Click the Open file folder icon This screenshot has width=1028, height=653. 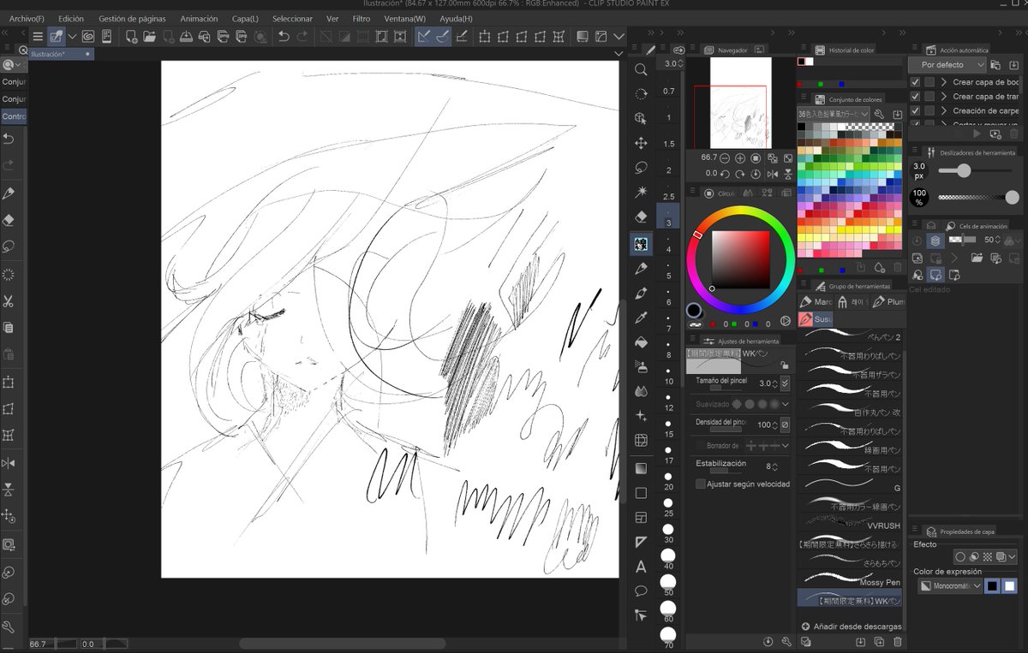(x=149, y=36)
